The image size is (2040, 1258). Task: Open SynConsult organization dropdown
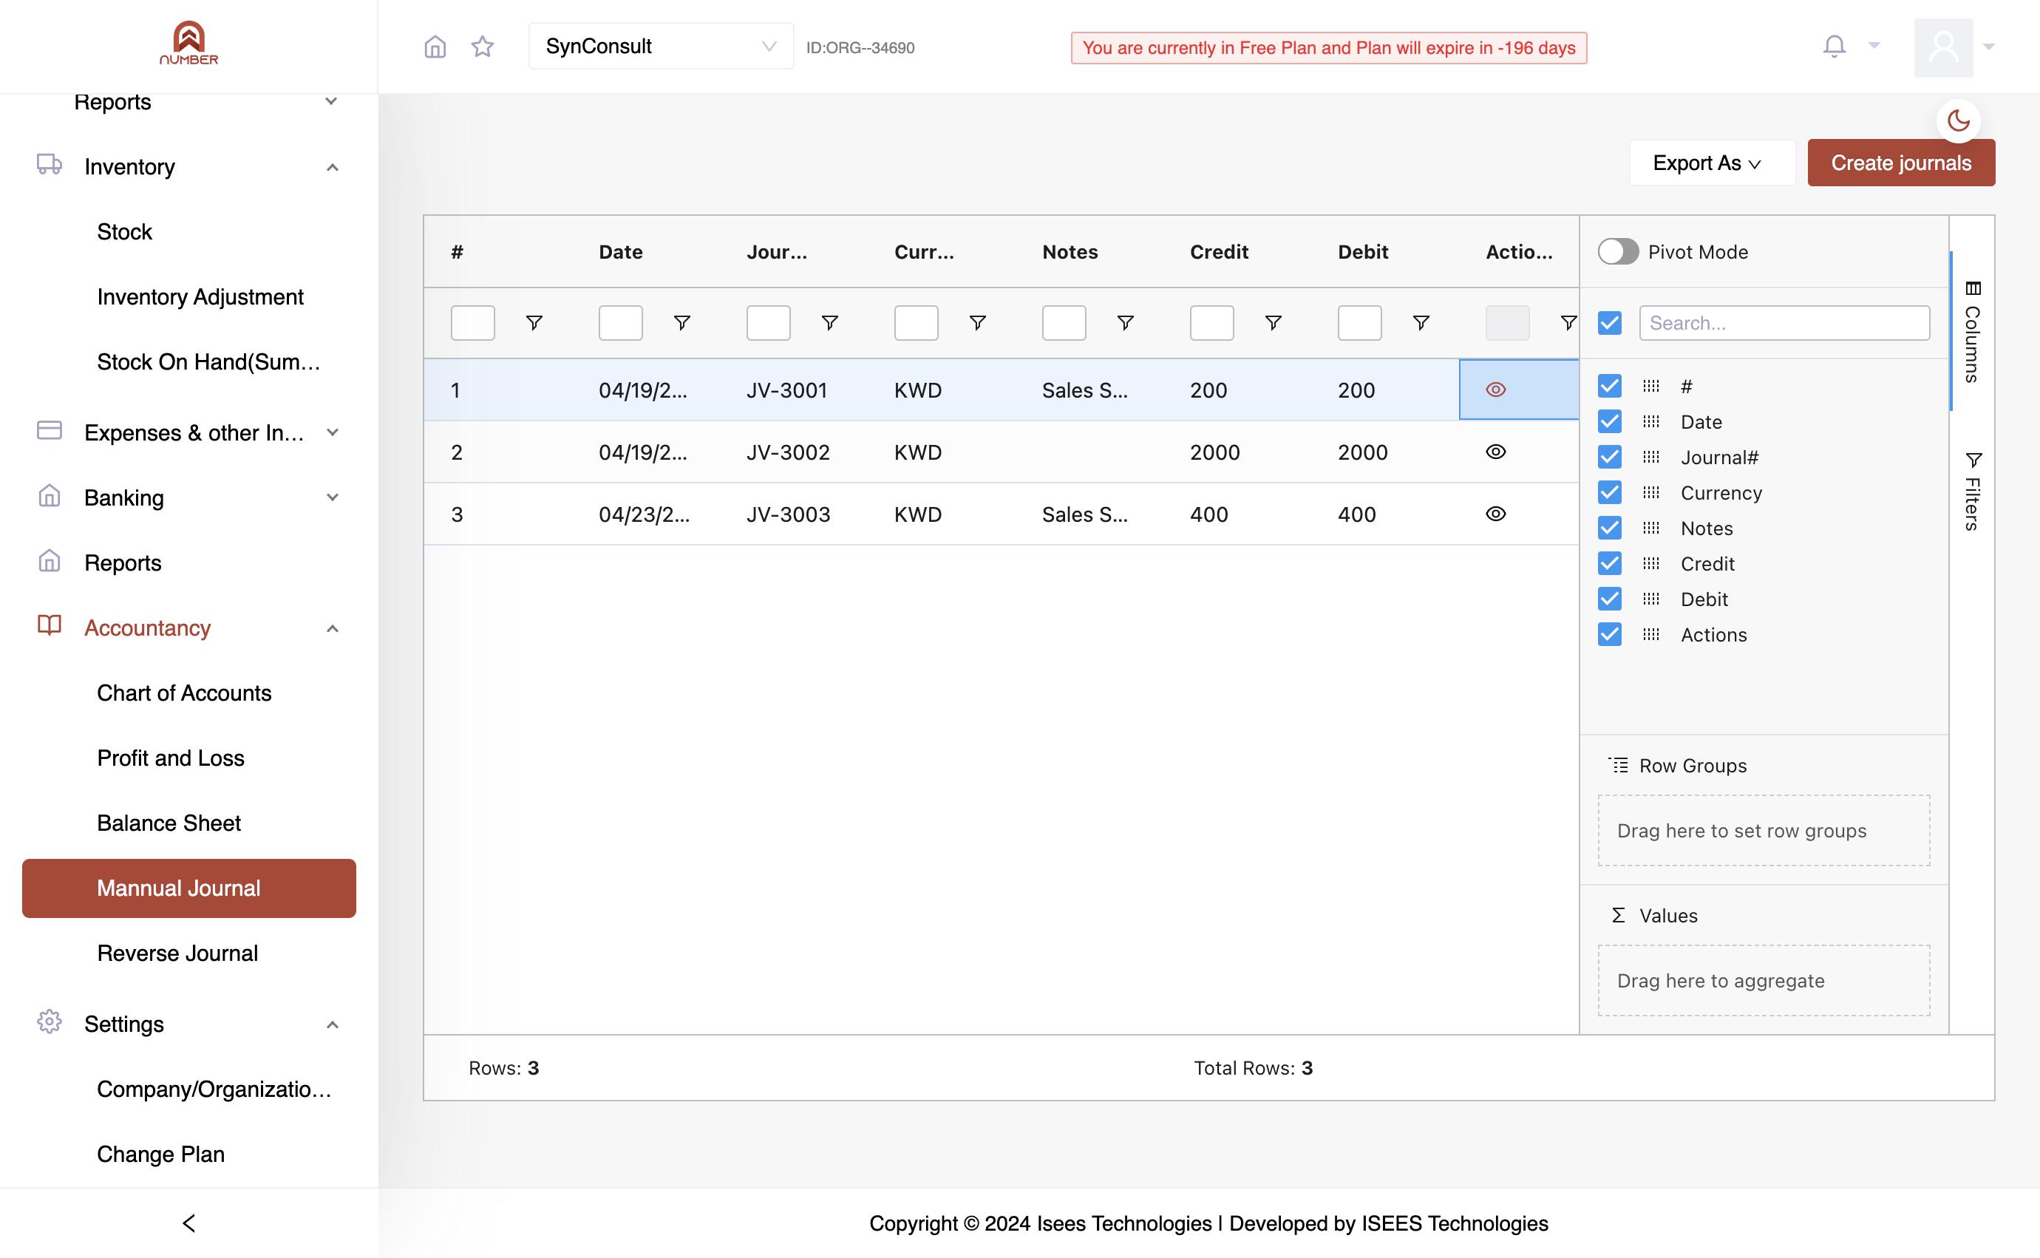tap(661, 47)
